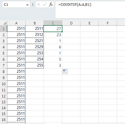This screenshot has width=125, height=124.
Task: Click empty cell D1
Action: [71, 29]
